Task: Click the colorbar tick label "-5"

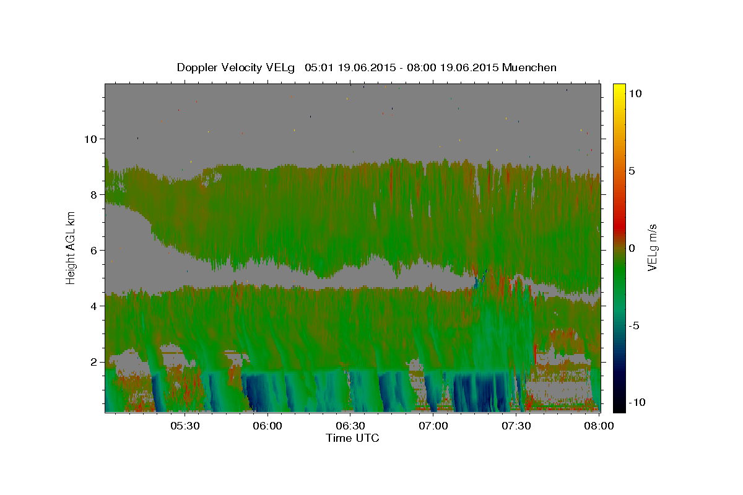Action: [x=634, y=325]
